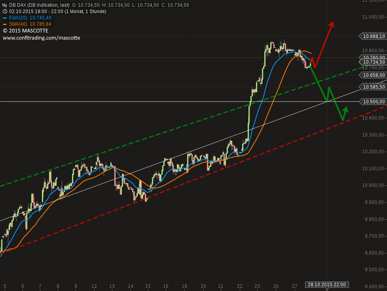
Task: Click the closing value C: 10.734,50
Action: pos(175,5)
